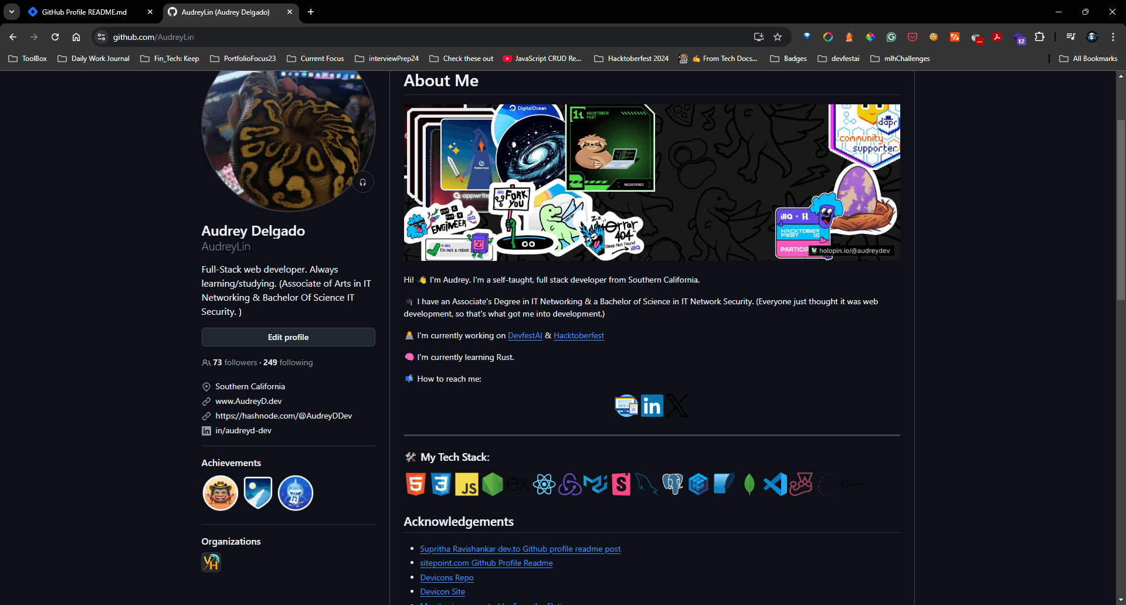Click the React icon in Tech Stack
The height and width of the screenshot is (605, 1126).
click(544, 484)
